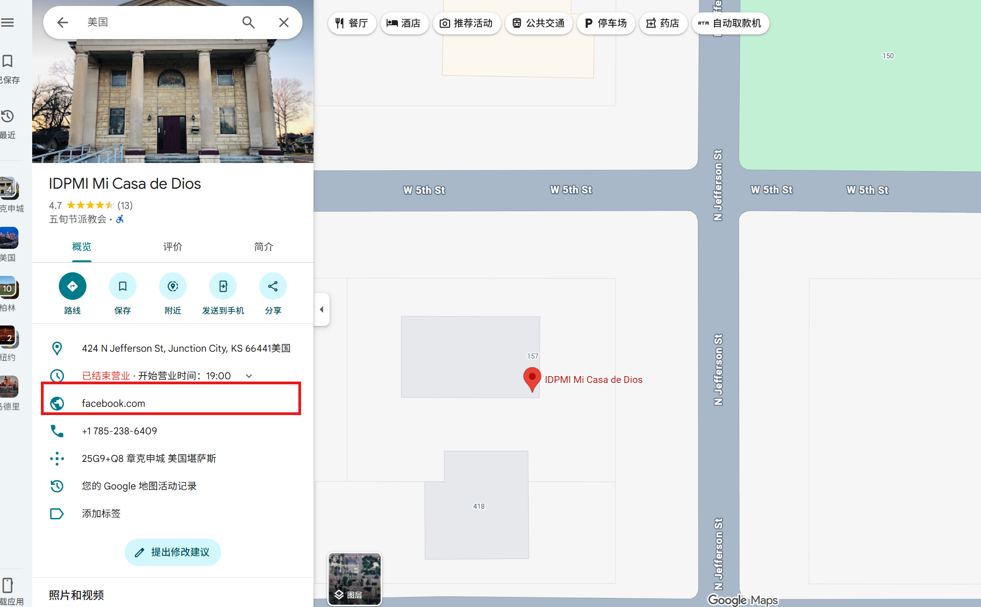Toggle the Layers (图层) satellite view

click(x=354, y=579)
